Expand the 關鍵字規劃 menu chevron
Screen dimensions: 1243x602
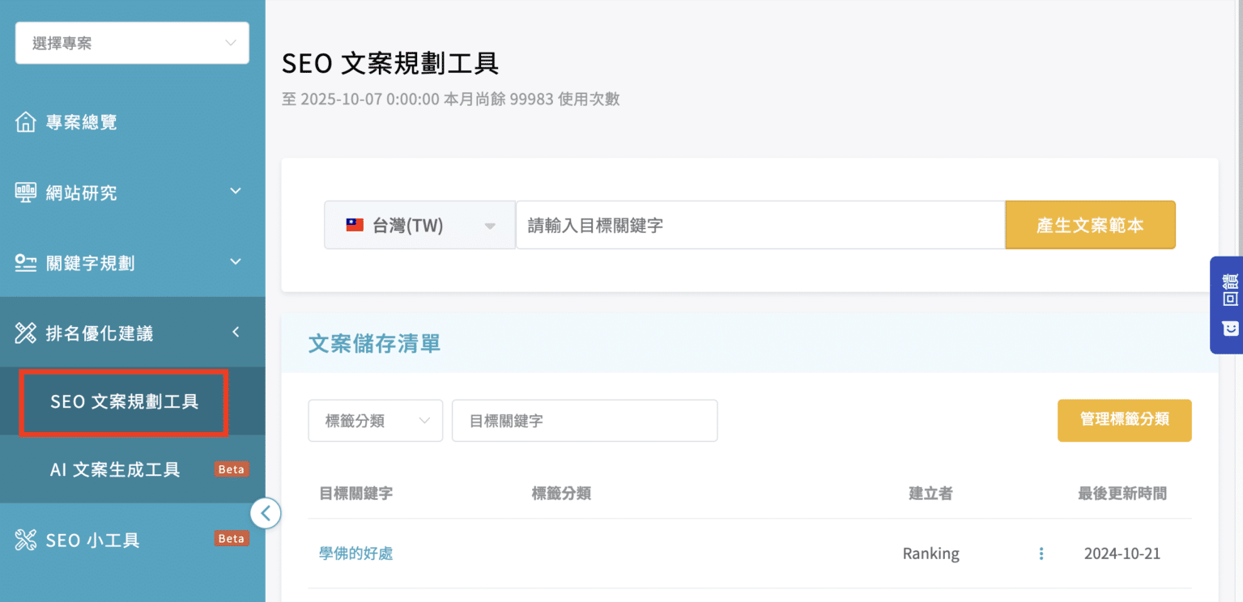pyautogui.click(x=236, y=262)
